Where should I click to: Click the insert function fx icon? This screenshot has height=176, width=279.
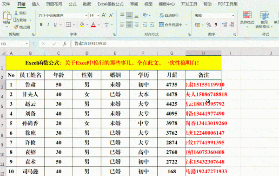(x=65, y=44)
